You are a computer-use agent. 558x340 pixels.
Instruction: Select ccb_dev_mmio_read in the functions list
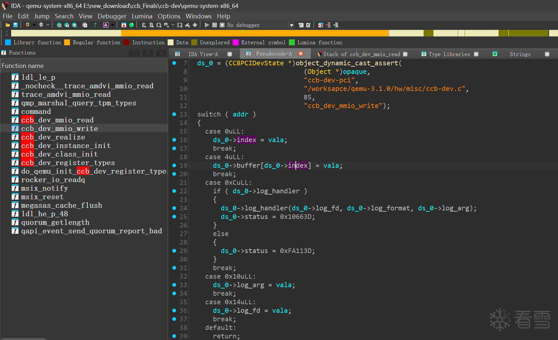tap(58, 120)
